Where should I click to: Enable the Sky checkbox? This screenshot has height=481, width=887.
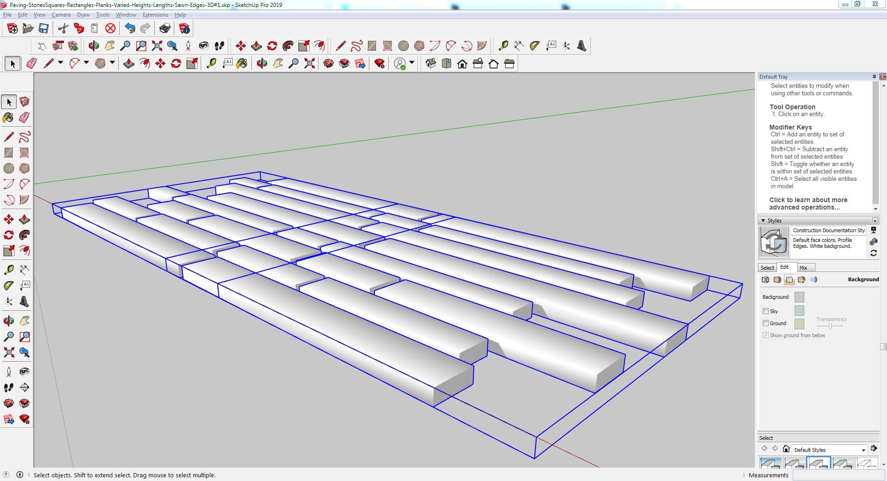pyautogui.click(x=765, y=311)
